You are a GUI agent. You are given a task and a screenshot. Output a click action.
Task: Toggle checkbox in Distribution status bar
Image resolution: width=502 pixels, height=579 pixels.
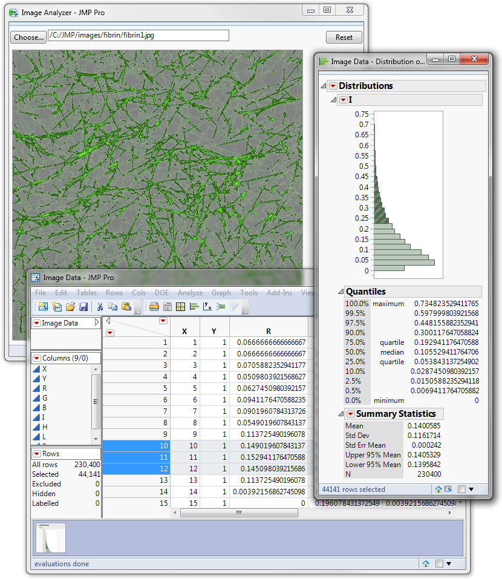point(461,489)
